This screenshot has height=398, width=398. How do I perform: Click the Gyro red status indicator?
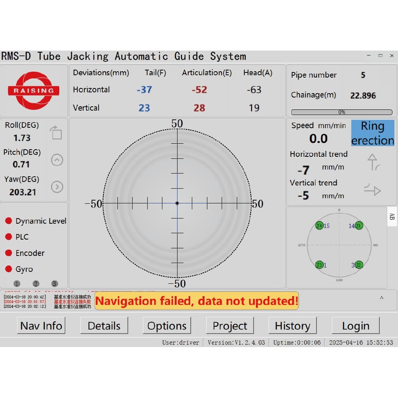click(x=9, y=269)
